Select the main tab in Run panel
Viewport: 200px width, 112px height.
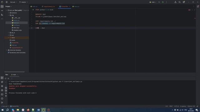pyautogui.click(x=14, y=75)
